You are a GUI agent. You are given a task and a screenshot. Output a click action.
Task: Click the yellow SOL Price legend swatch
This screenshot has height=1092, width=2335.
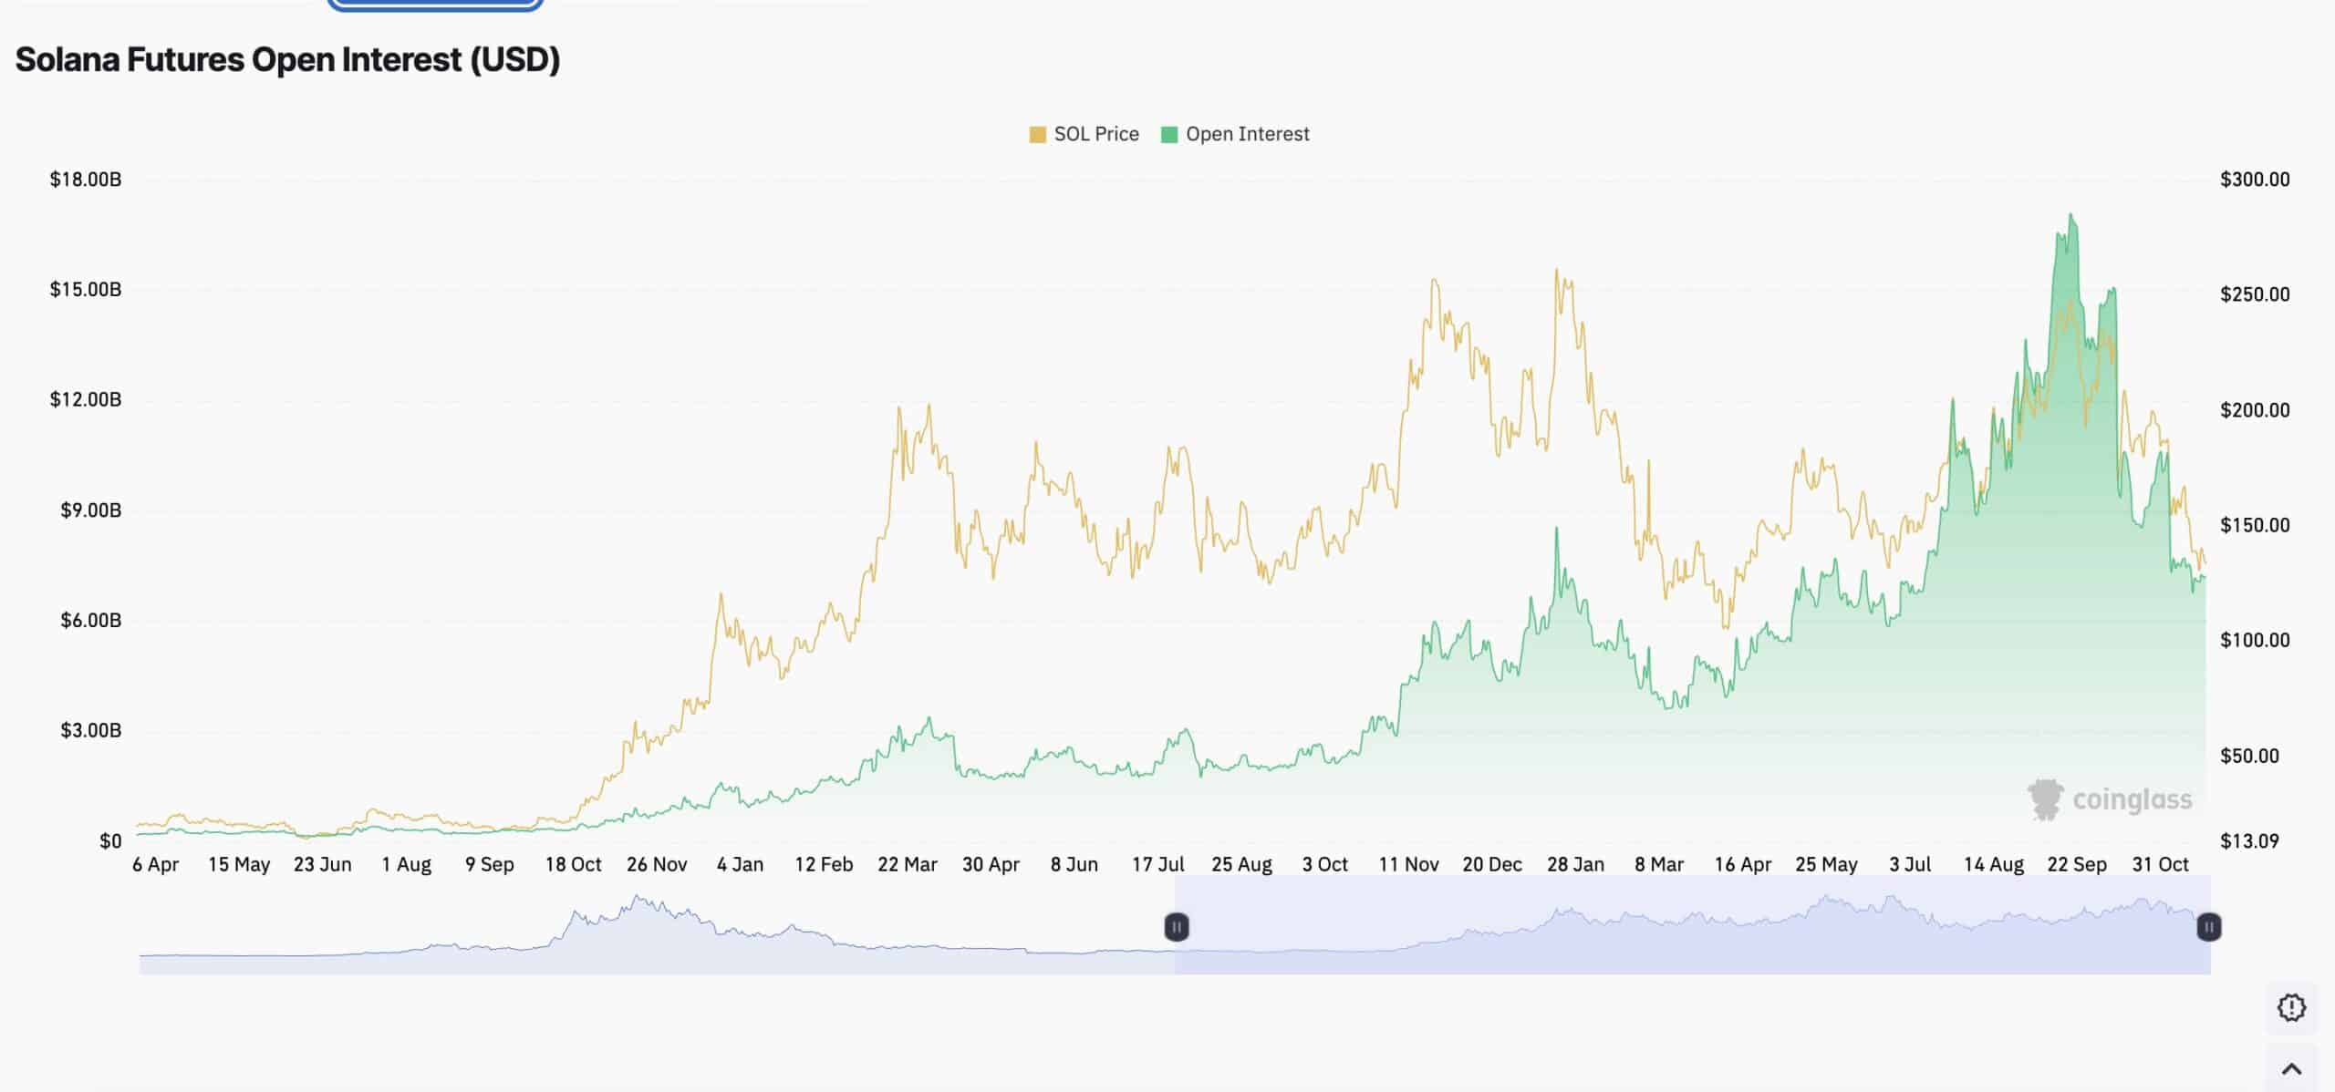1036,133
